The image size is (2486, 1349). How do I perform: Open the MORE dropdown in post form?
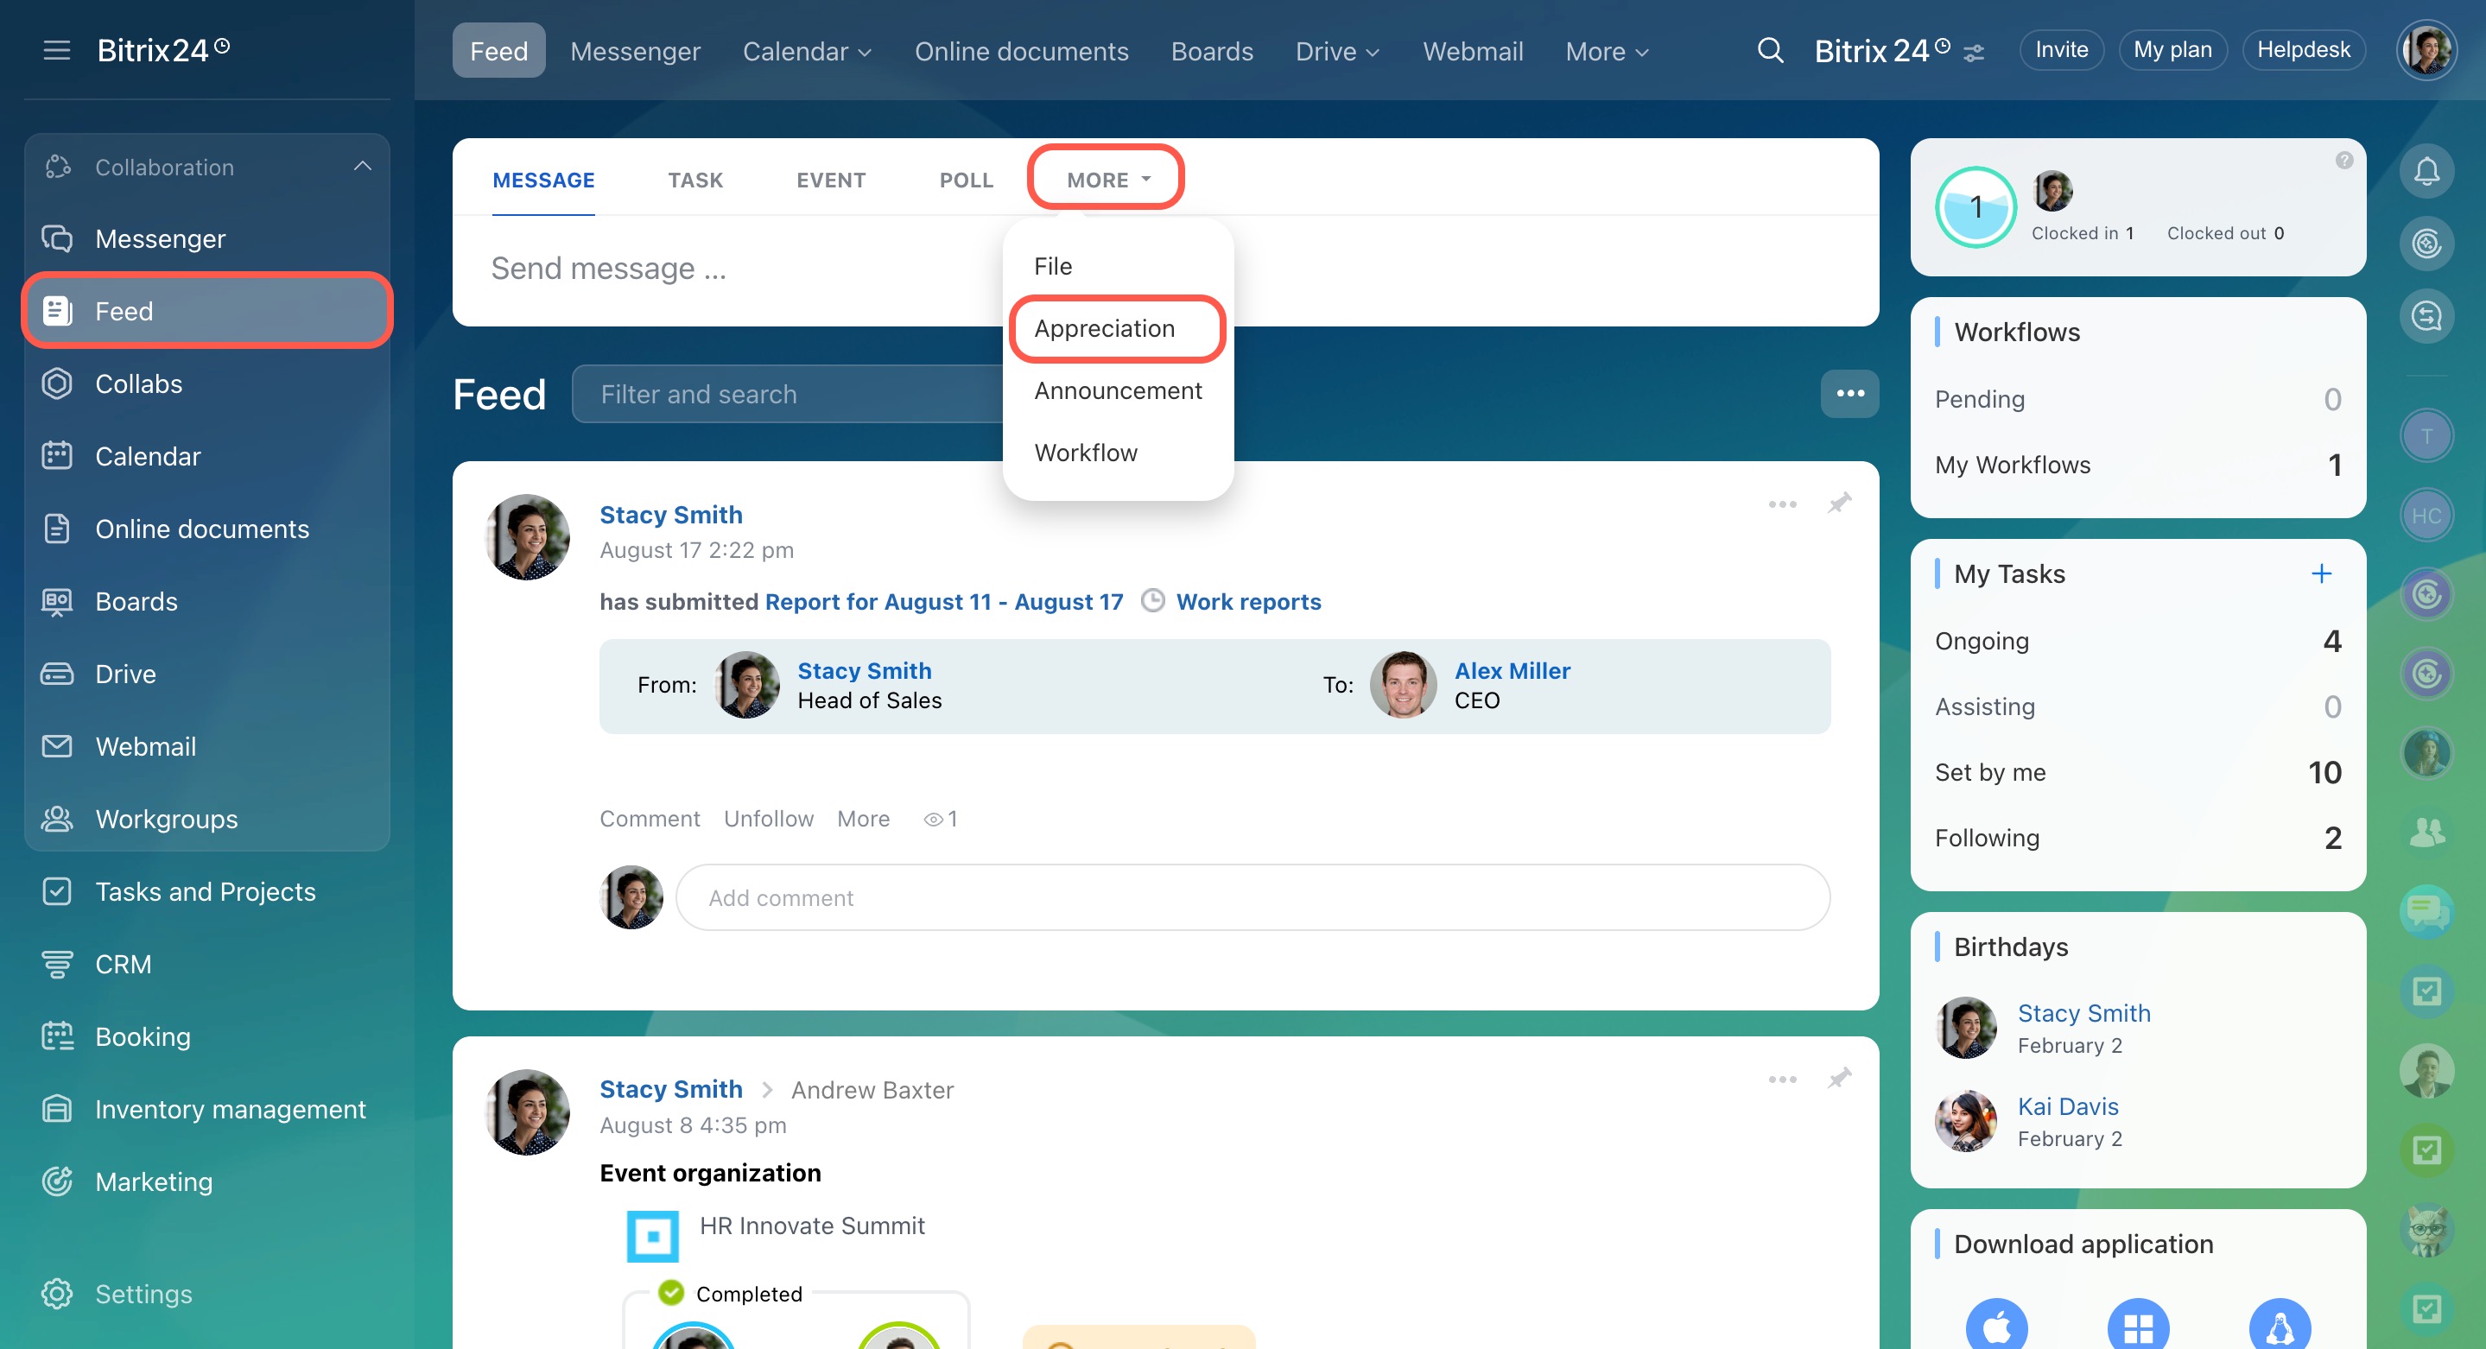1106,180
